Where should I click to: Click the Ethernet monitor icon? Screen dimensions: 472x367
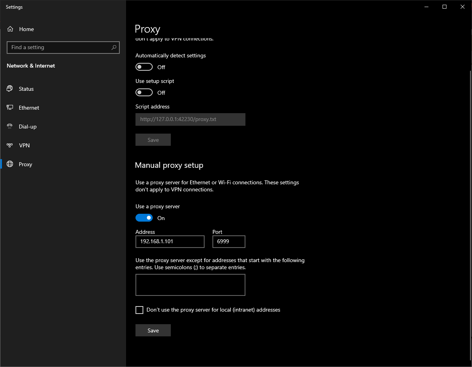pyautogui.click(x=10, y=108)
